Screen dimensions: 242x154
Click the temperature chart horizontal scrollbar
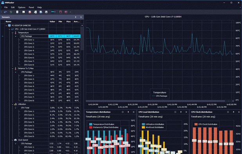point(159,101)
